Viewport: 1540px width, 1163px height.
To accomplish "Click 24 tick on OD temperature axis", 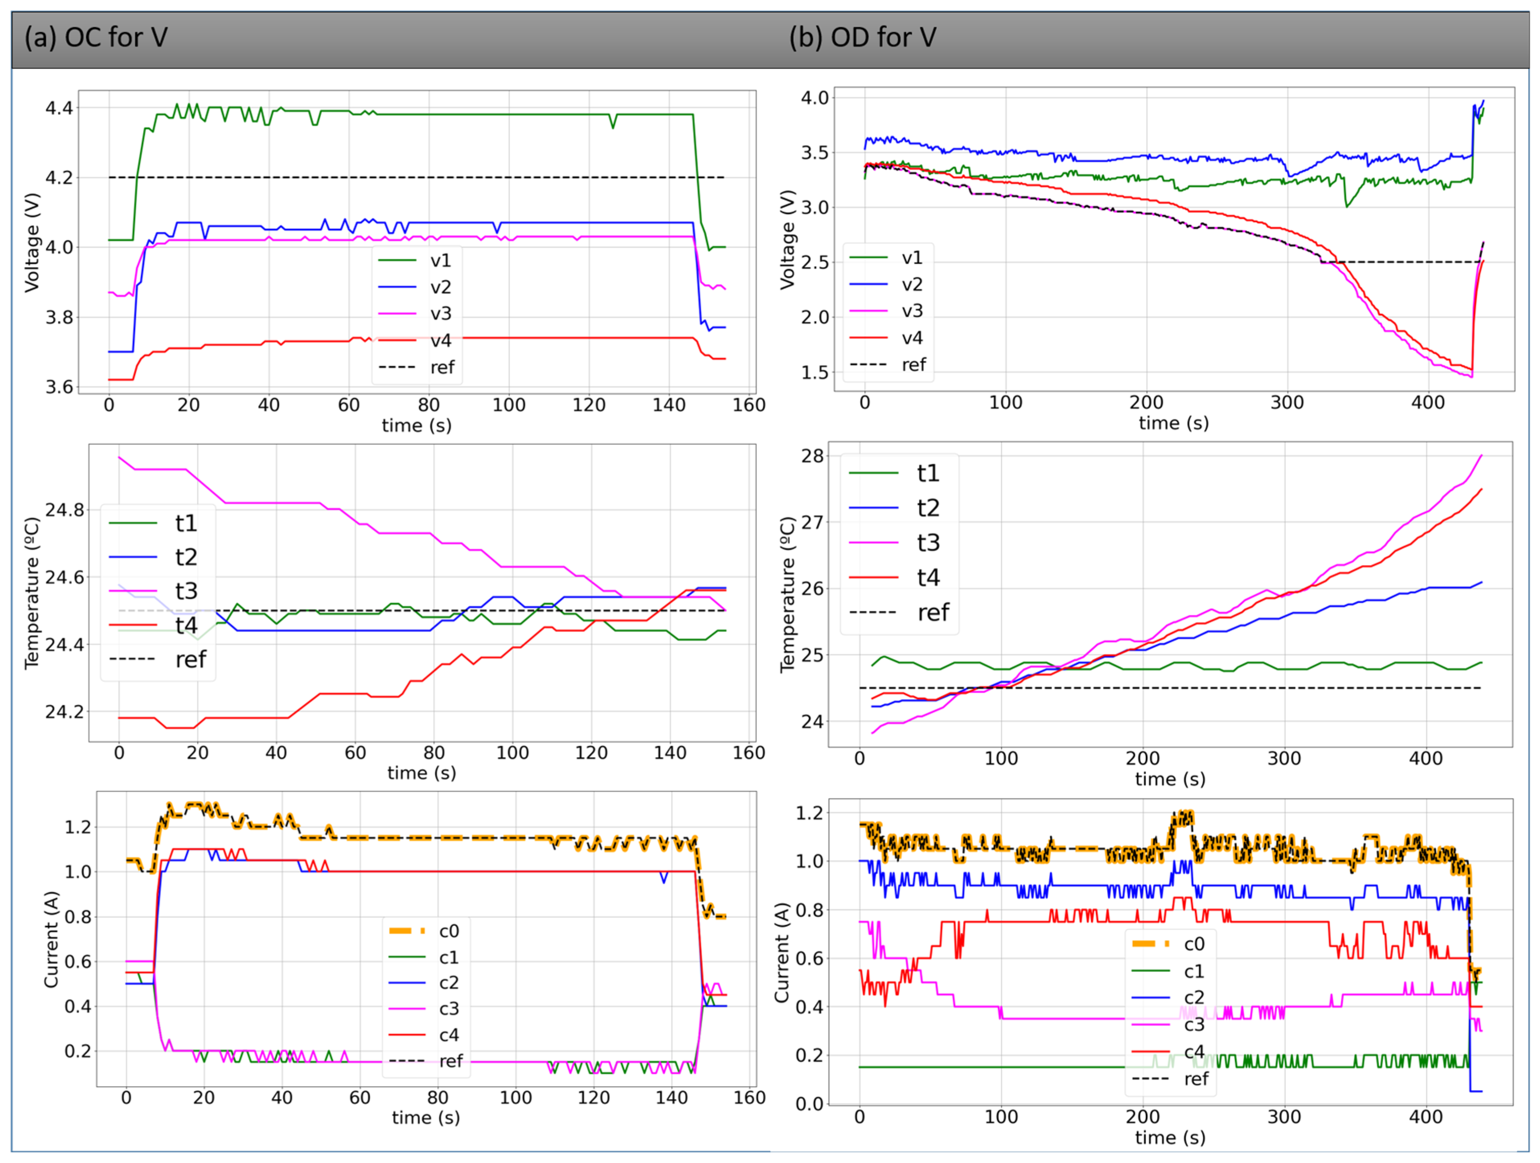I will (x=813, y=722).
